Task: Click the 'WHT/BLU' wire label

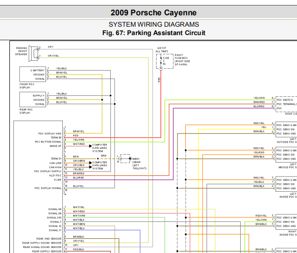Action: tap(79, 228)
